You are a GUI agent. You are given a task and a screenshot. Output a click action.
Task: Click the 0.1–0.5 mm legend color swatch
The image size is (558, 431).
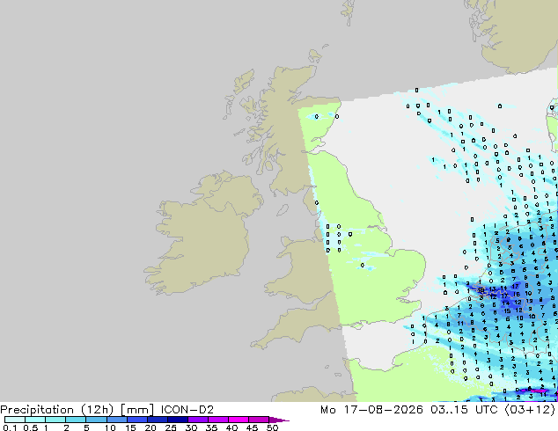(x=15, y=420)
